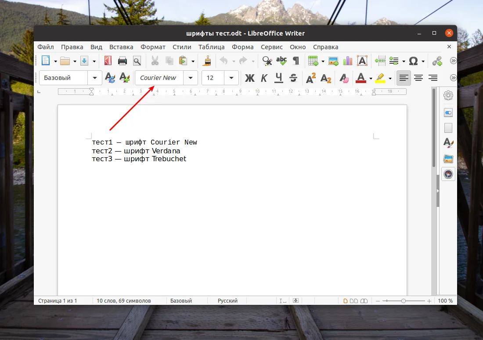Open the Вставка menu

point(121,47)
